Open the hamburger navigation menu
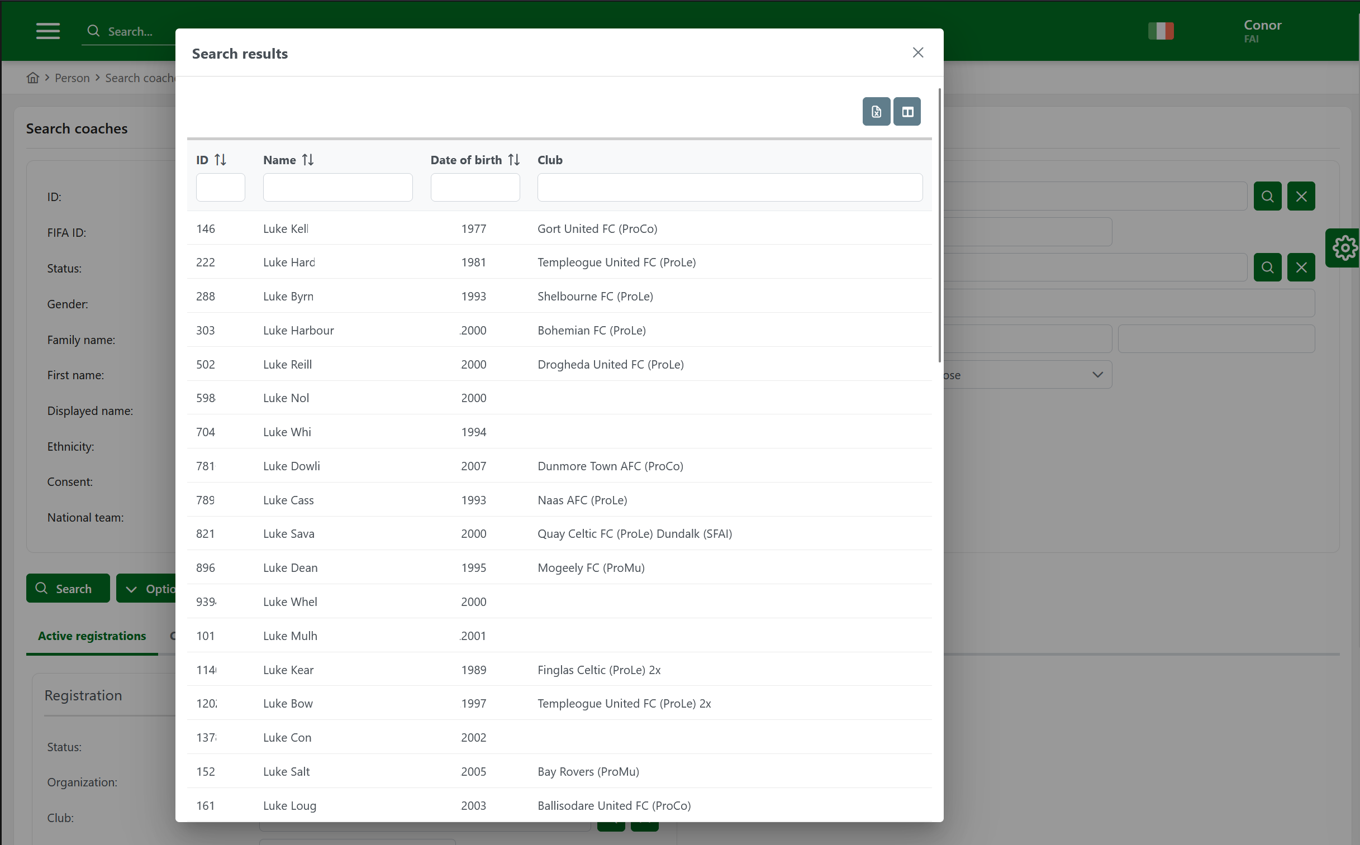This screenshot has height=845, width=1360. click(x=48, y=31)
